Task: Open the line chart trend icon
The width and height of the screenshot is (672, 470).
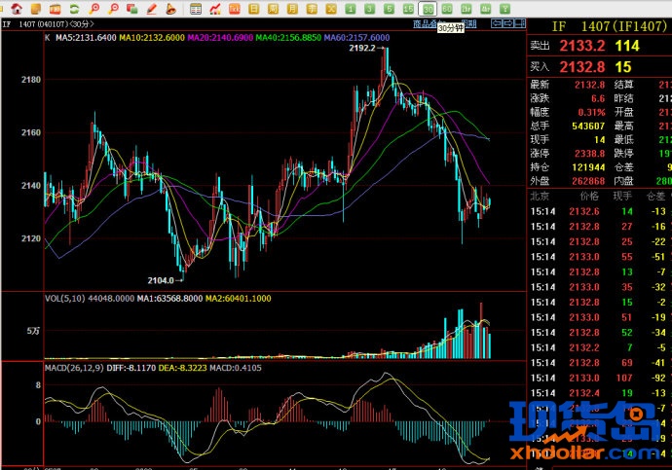Action: pos(215,9)
